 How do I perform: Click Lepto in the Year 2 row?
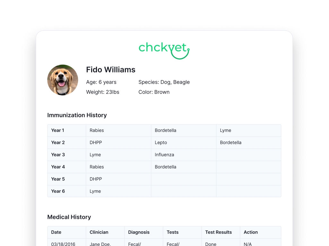(x=161, y=143)
